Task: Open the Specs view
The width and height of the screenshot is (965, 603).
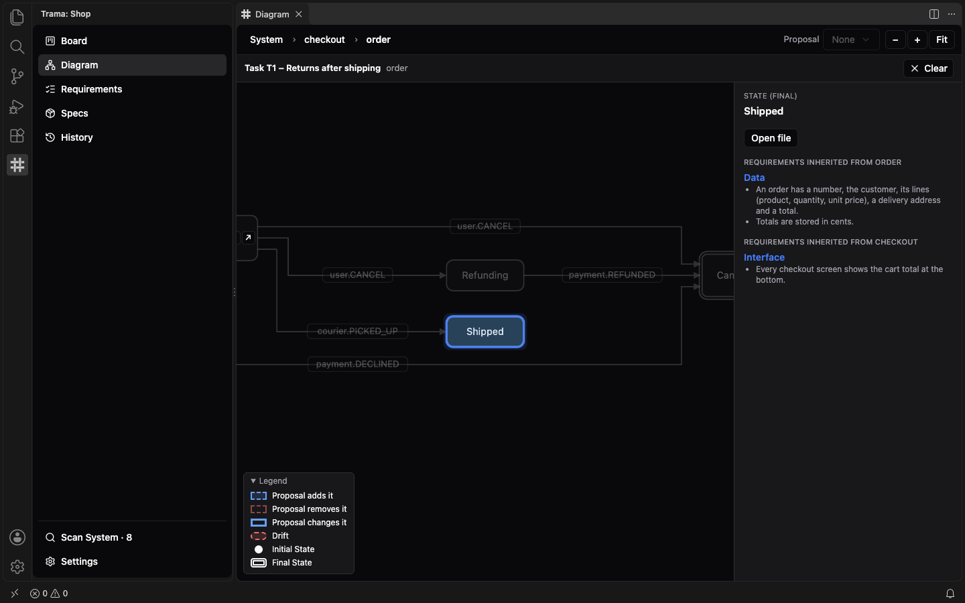Action: [x=132, y=113]
